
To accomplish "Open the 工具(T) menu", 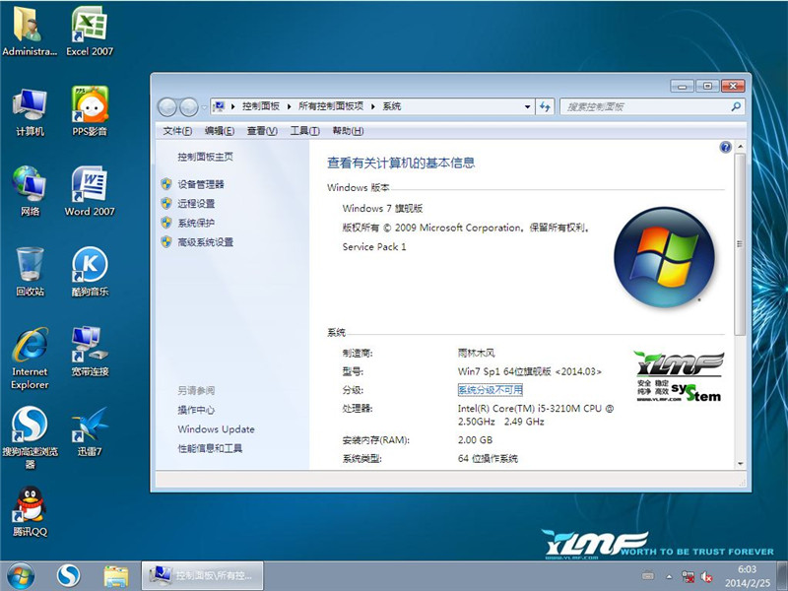I will coord(305,131).
